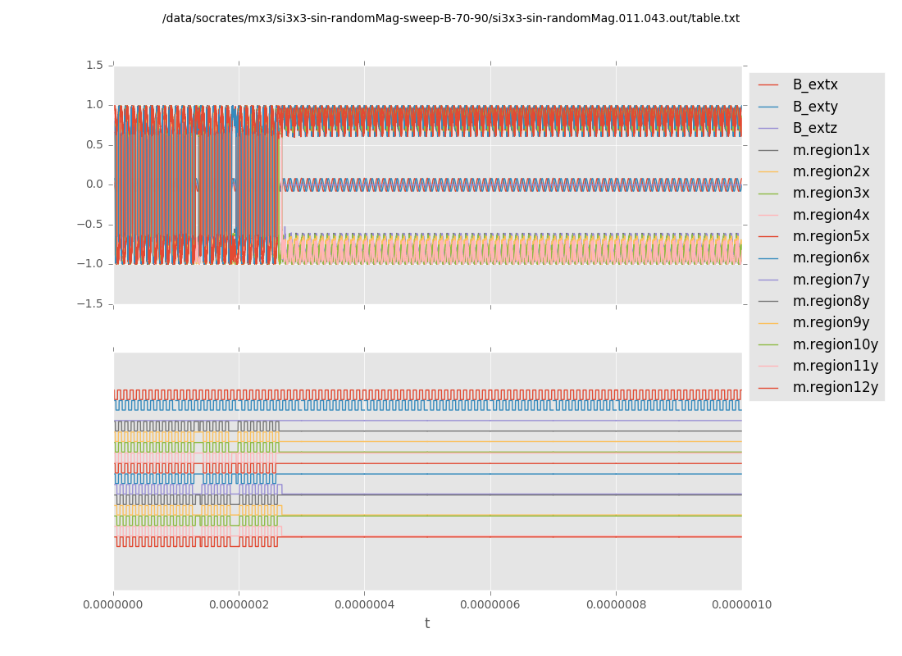Click the m.region3x green legend swatch

click(x=768, y=194)
